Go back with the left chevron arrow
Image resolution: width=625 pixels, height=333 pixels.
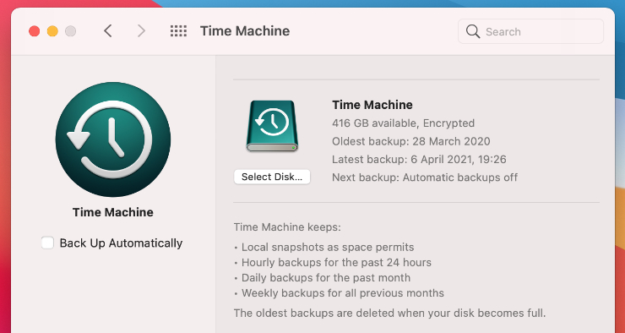click(x=107, y=30)
